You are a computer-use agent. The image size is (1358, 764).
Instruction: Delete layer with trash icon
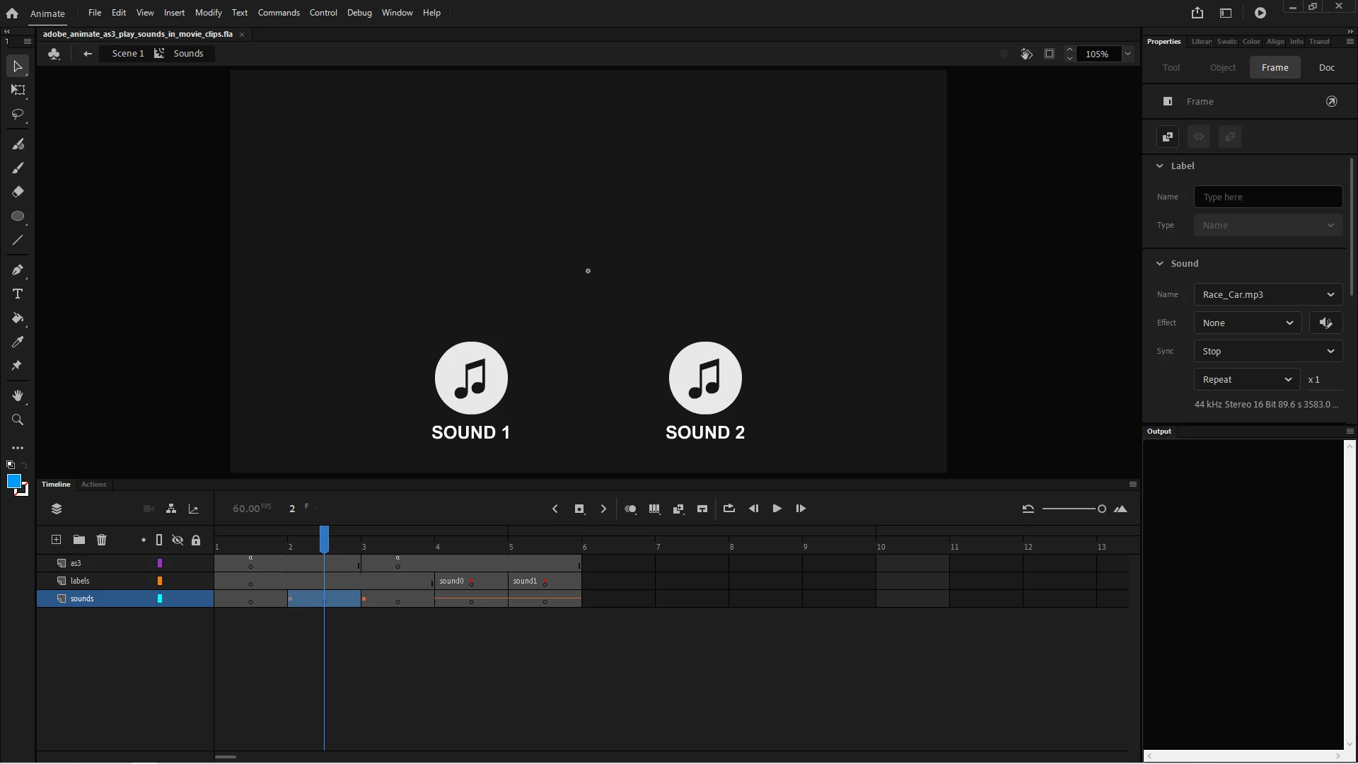(101, 540)
